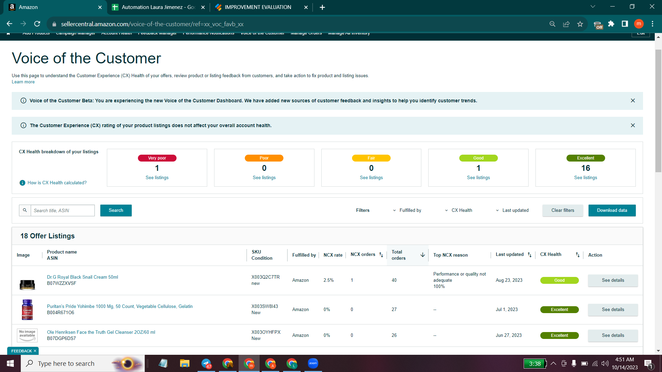The image size is (662, 372).
Task: Close the Automation Laura Jimenez tab
Action: (203, 7)
